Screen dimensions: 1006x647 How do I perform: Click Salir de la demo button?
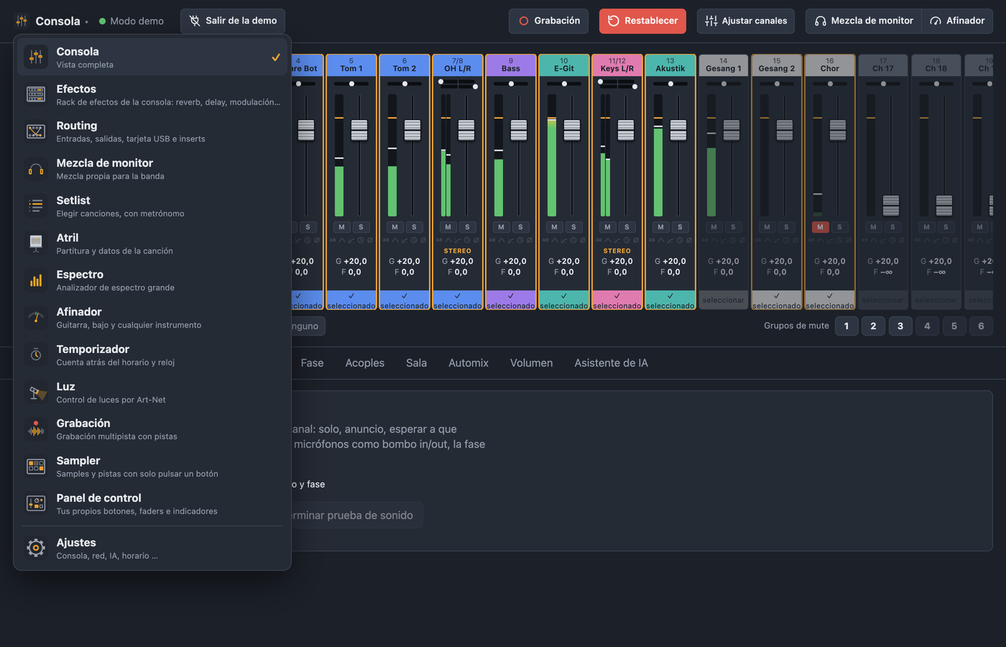pyautogui.click(x=233, y=21)
